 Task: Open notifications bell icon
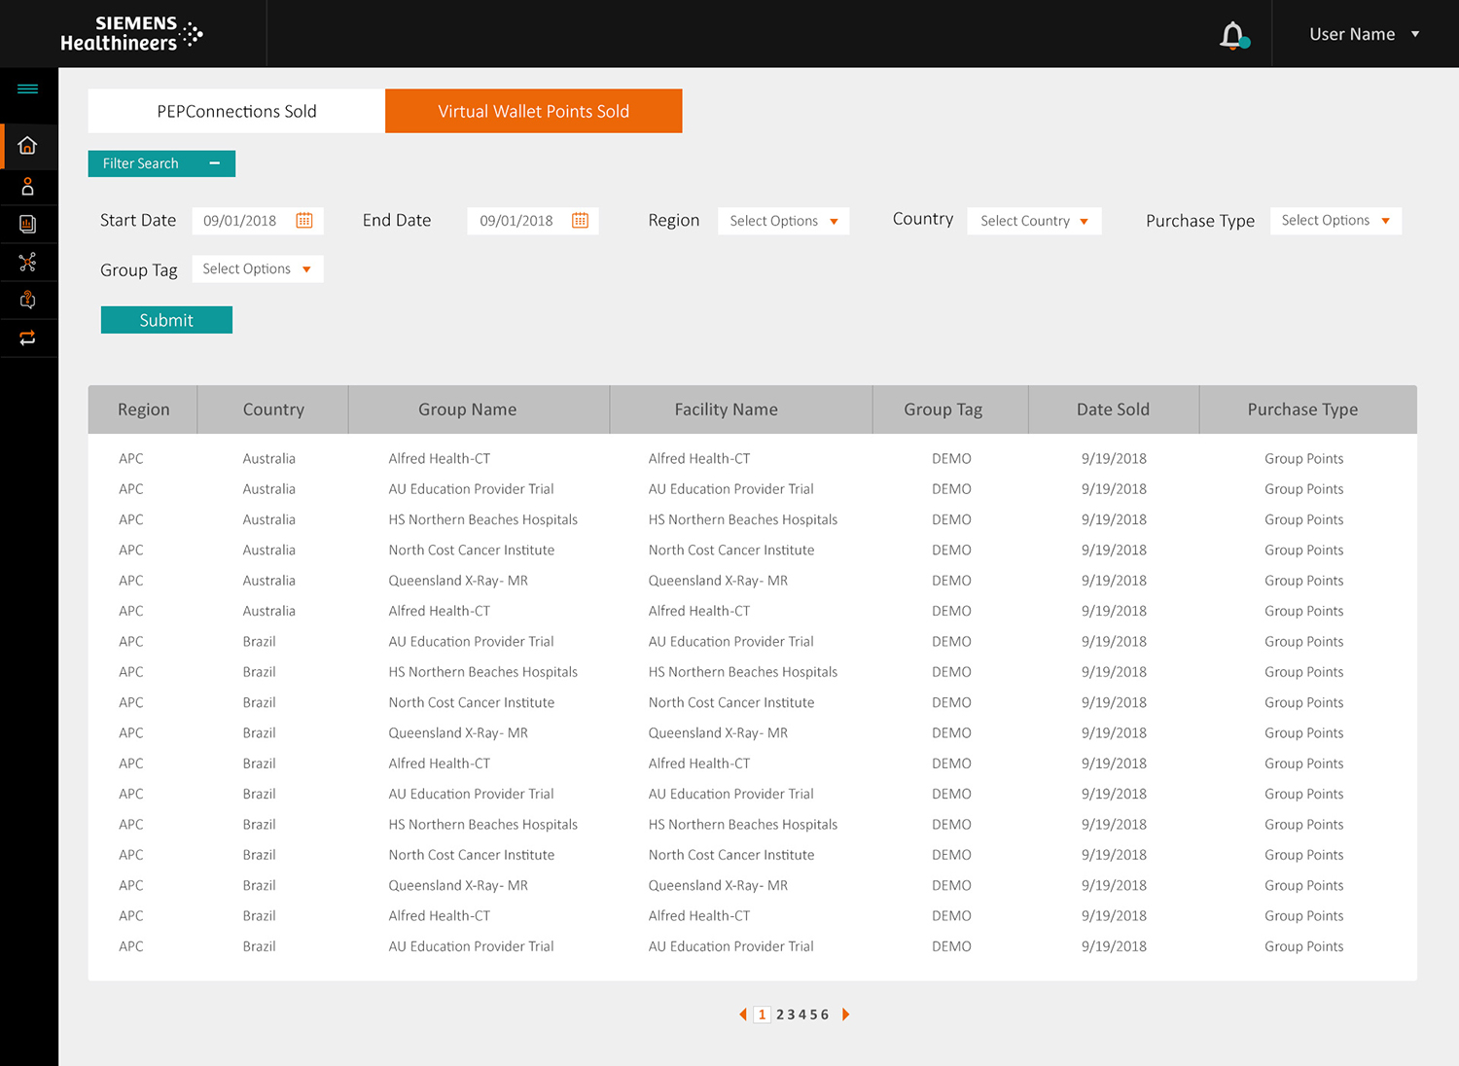1232,35
